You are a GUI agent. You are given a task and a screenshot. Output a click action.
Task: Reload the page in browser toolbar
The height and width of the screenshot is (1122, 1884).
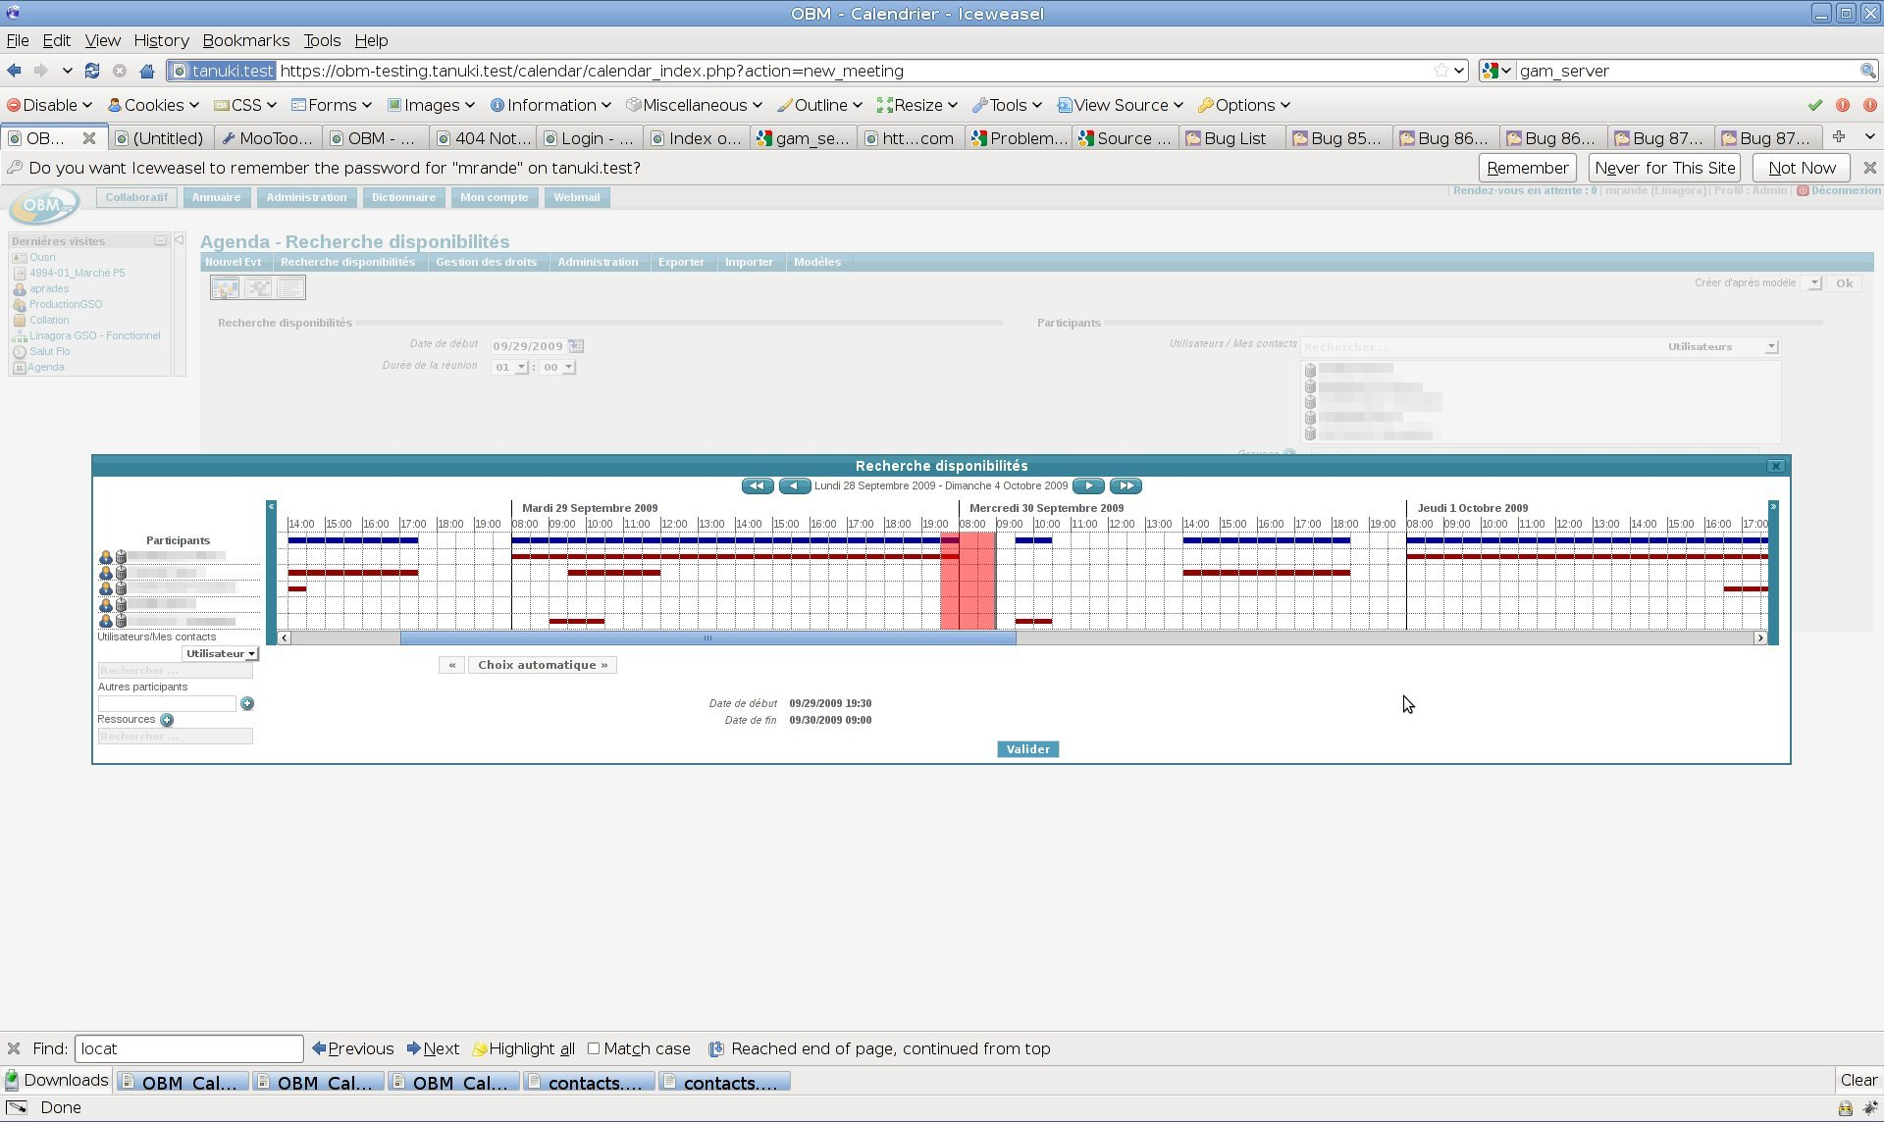tap(92, 71)
